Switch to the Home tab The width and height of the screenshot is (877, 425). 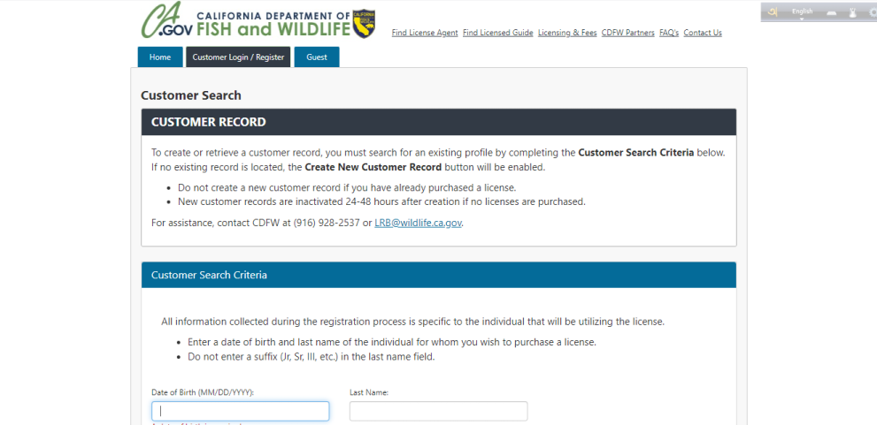[x=160, y=57]
